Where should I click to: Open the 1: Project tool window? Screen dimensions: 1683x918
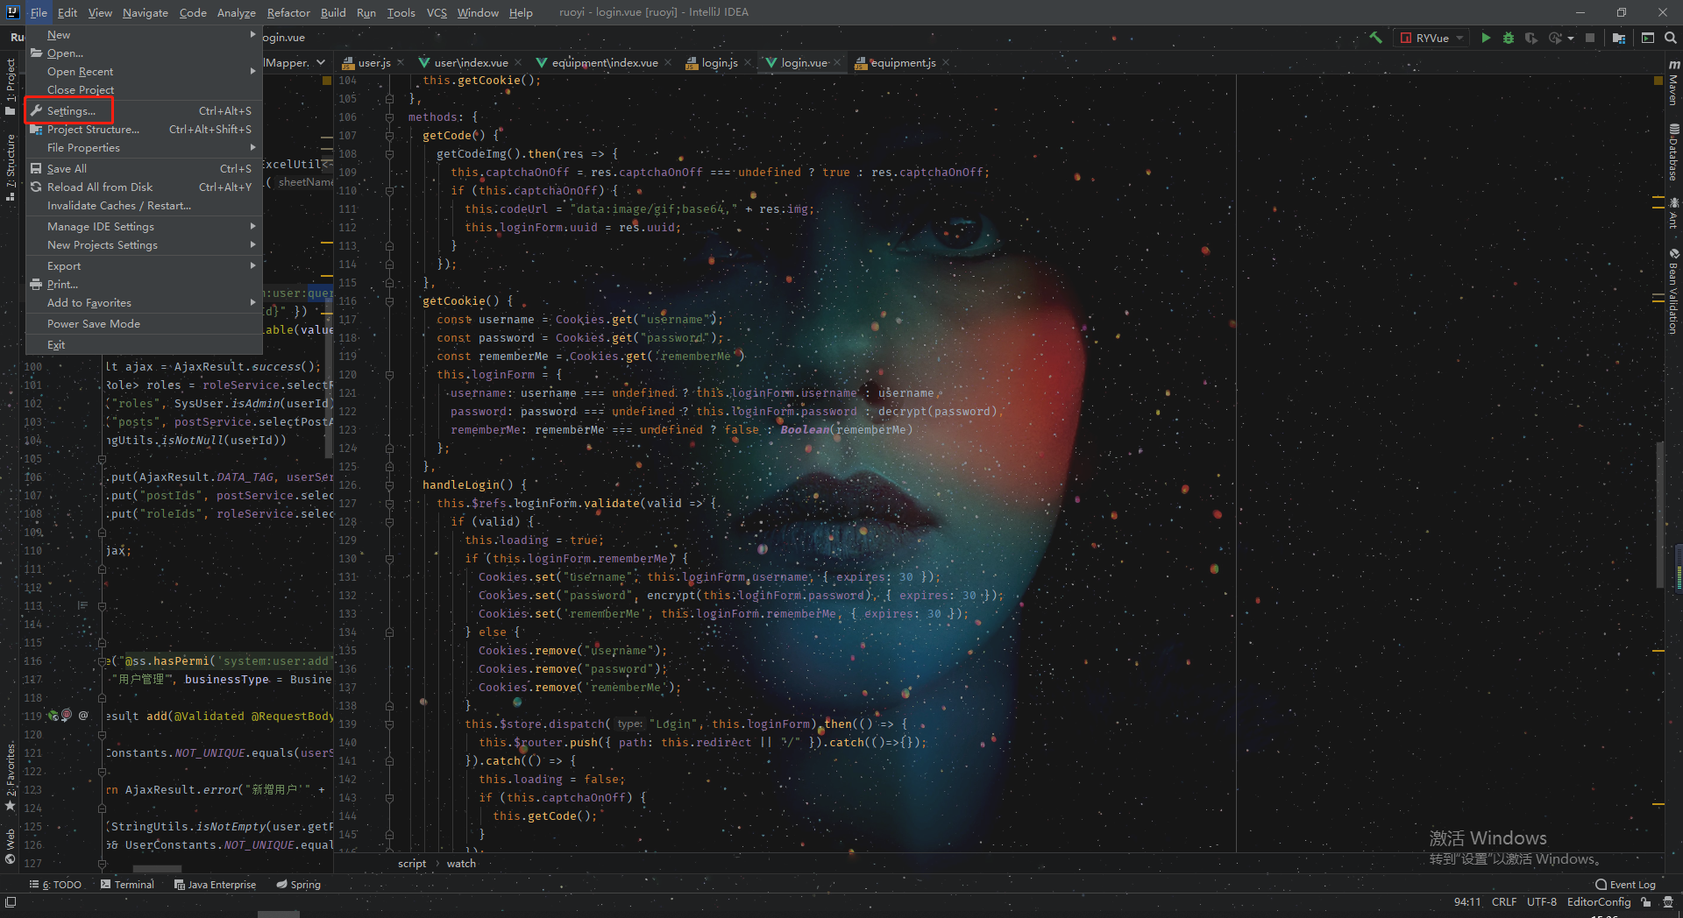(x=11, y=87)
